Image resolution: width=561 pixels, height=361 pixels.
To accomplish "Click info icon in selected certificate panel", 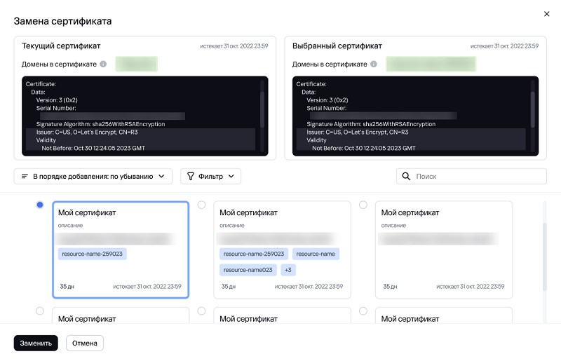I will click(x=374, y=64).
